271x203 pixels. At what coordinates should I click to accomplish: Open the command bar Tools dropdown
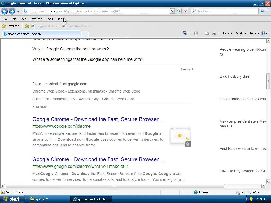(x=254, y=34)
